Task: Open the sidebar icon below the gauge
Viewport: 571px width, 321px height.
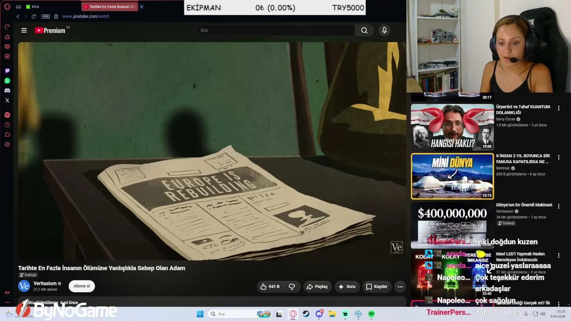Action: 7,37
